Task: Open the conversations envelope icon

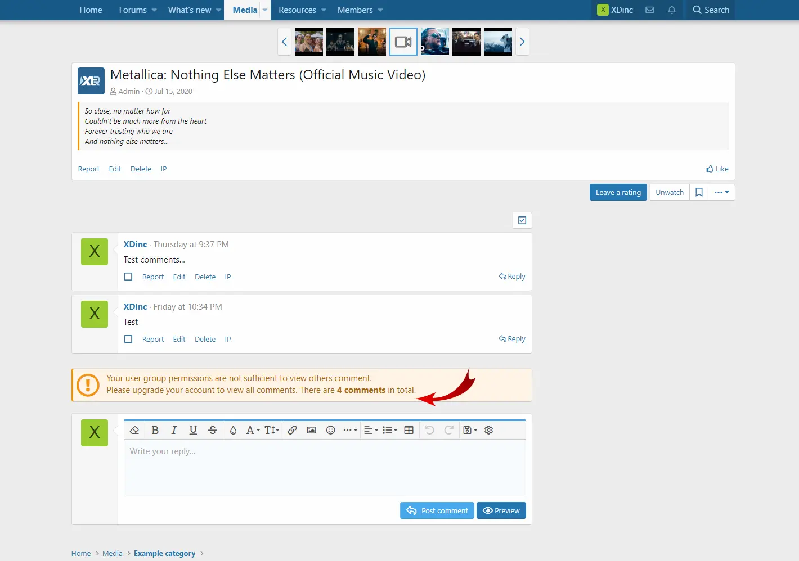Action: [x=650, y=10]
